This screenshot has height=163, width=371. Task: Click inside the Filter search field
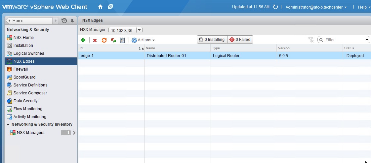point(344,40)
